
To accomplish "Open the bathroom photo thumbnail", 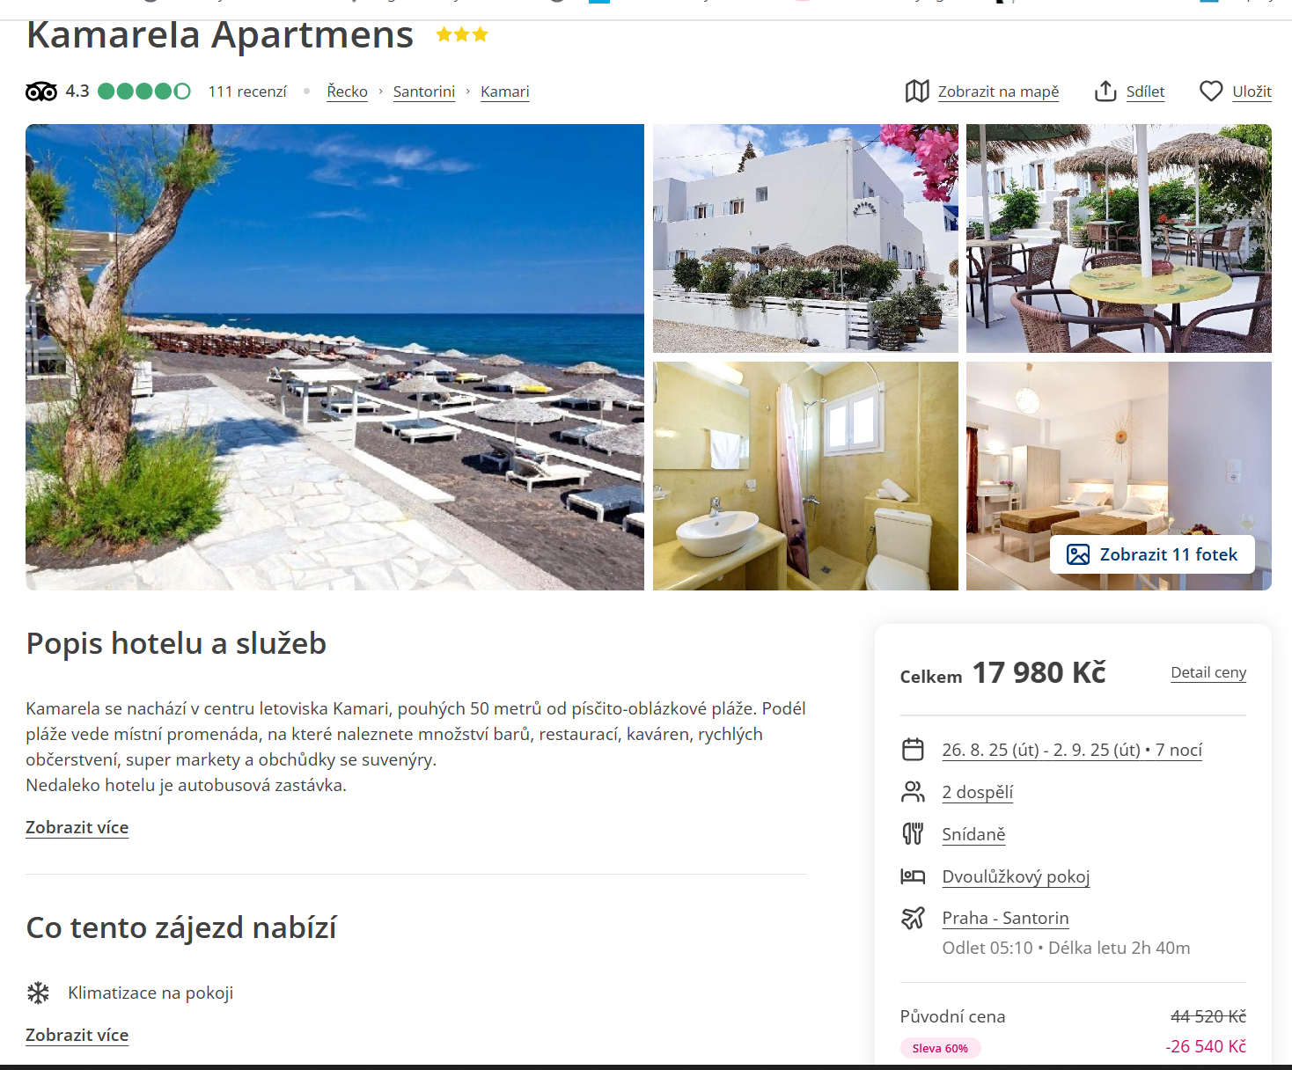I will (x=805, y=476).
